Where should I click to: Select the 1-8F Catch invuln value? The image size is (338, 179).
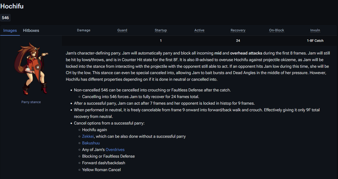click(x=315, y=41)
